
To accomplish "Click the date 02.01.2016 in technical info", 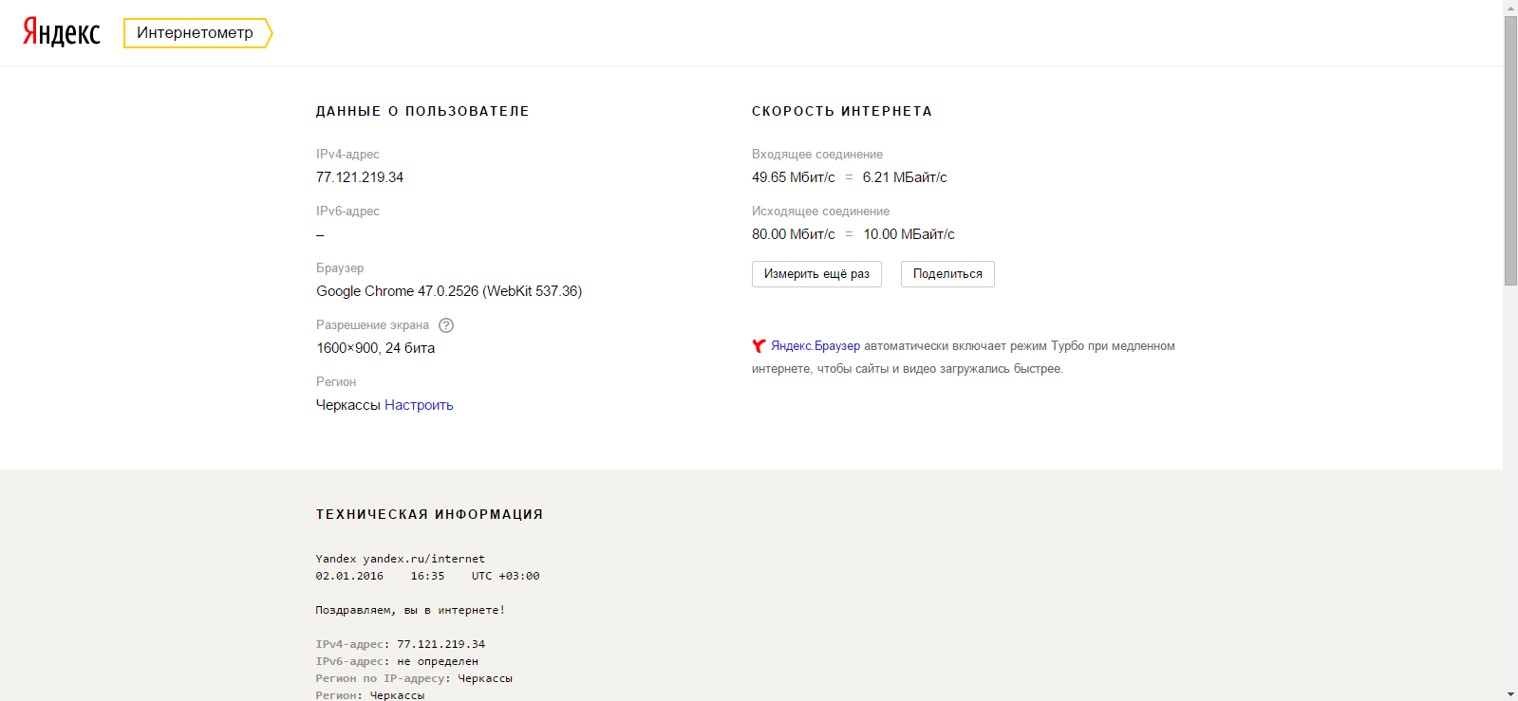I will tap(349, 576).
